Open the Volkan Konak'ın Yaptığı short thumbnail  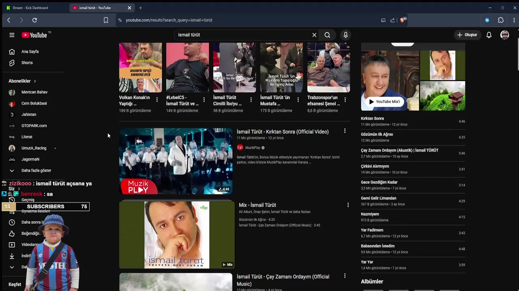pos(140,67)
